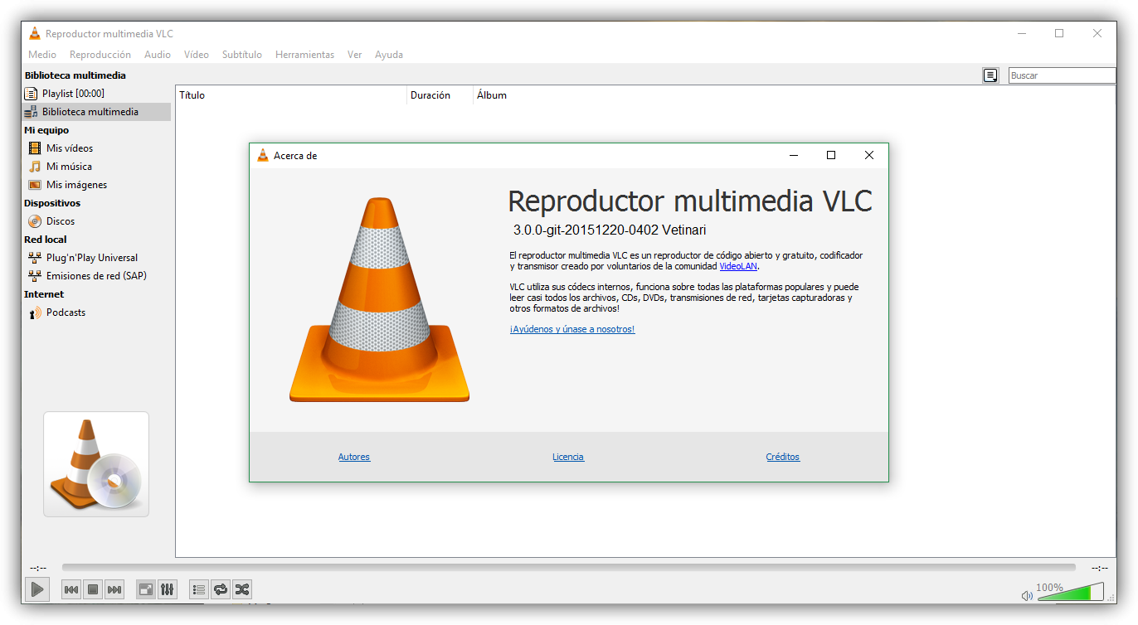Select Emisiones de red (SAP)
Image resolution: width=1138 pixels, height=625 pixels.
coord(96,276)
